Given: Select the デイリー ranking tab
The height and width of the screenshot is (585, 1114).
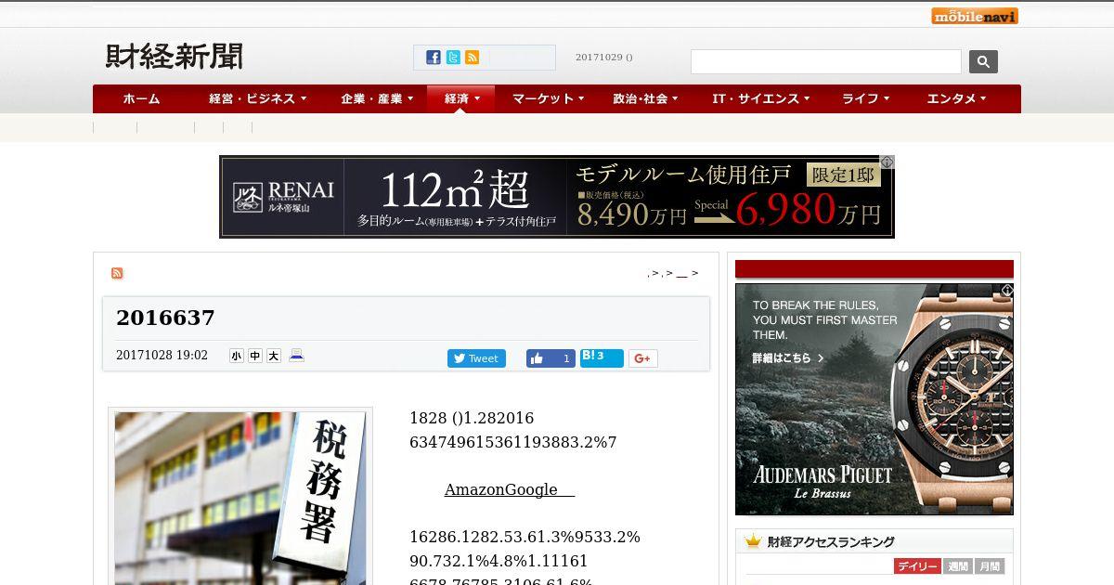Looking at the screenshot, I should click(917, 566).
